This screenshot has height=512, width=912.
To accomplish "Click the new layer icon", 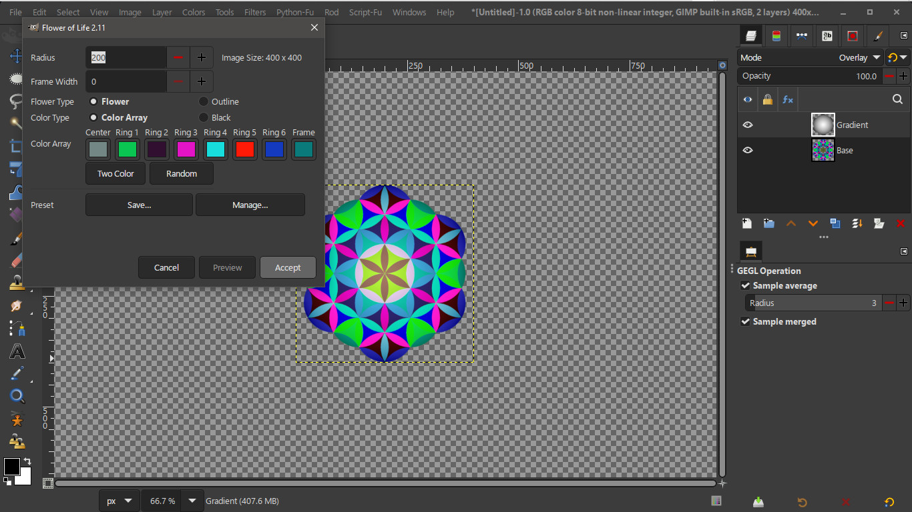I will pos(747,223).
